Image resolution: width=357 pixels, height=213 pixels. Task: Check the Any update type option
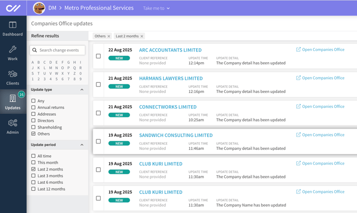point(34,100)
